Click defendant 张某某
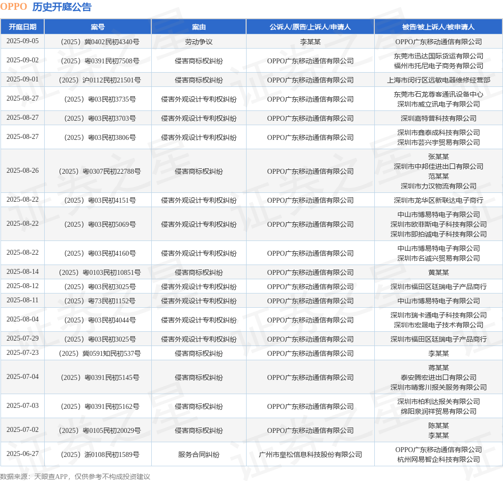This screenshot has height=481, width=503. point(439,157)
